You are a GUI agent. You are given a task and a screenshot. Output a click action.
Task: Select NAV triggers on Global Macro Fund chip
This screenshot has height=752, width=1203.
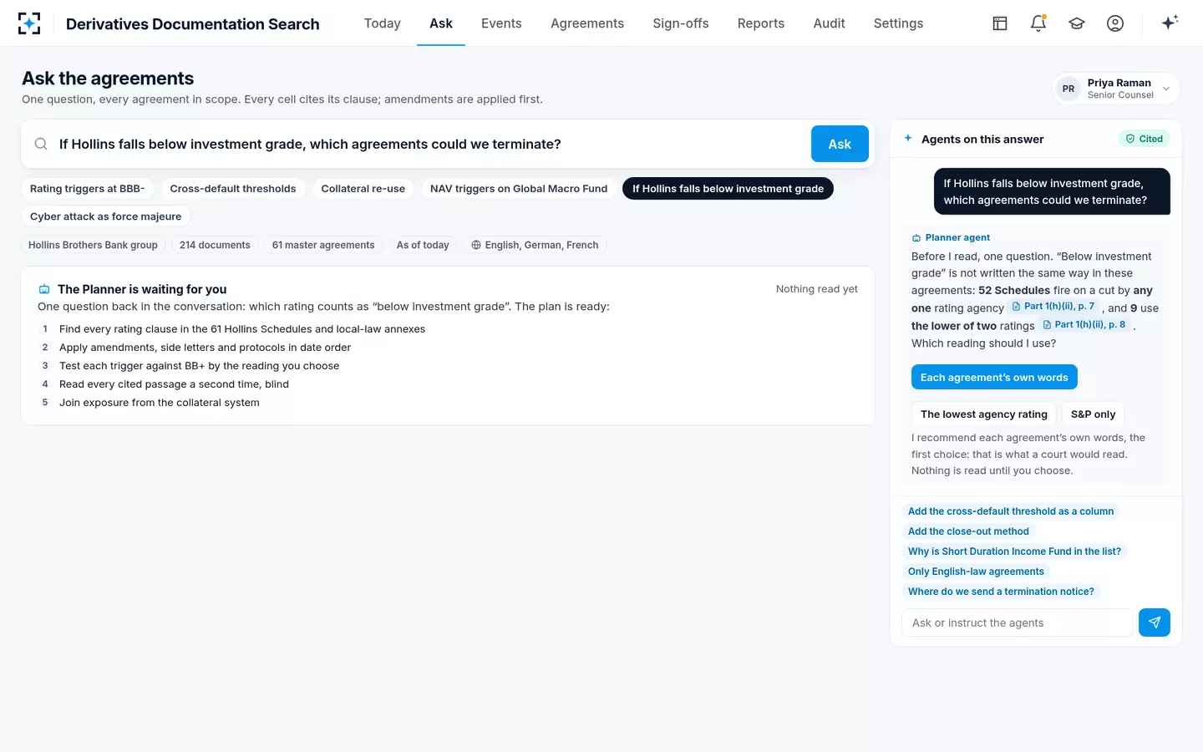pyautogui.click(x=519, y=189)
